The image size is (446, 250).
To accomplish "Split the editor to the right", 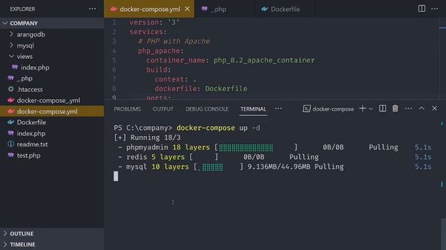I will (x=422, y=8).
